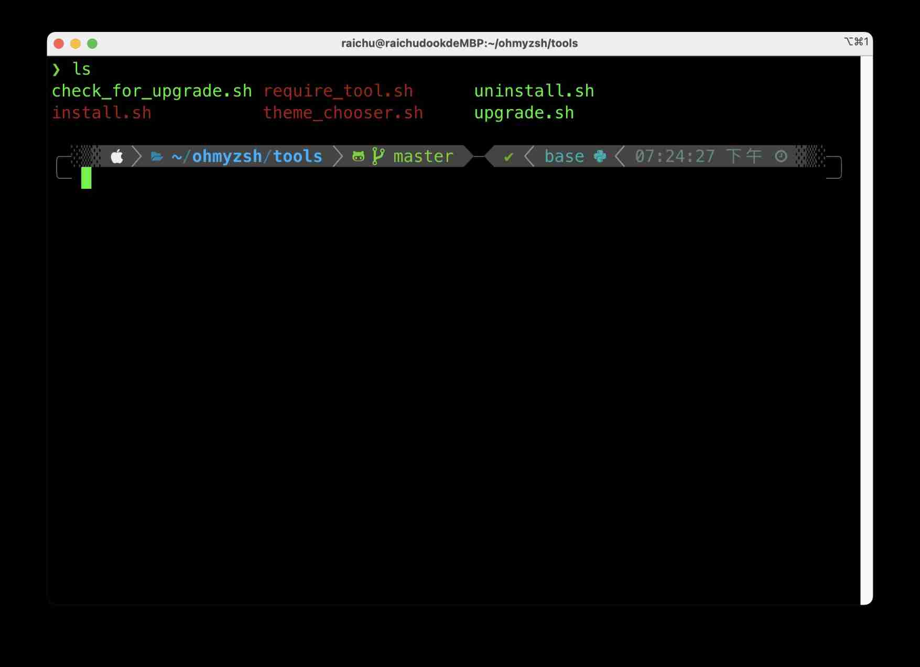The width and height of the screenshot is (920, 667).
Task: Click the terminal vertical scrollbar
Action: point(867,330)
